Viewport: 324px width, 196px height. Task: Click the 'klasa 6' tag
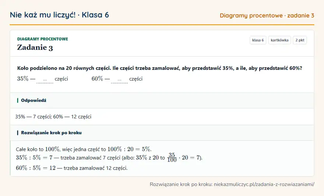(x=258, y=40)
